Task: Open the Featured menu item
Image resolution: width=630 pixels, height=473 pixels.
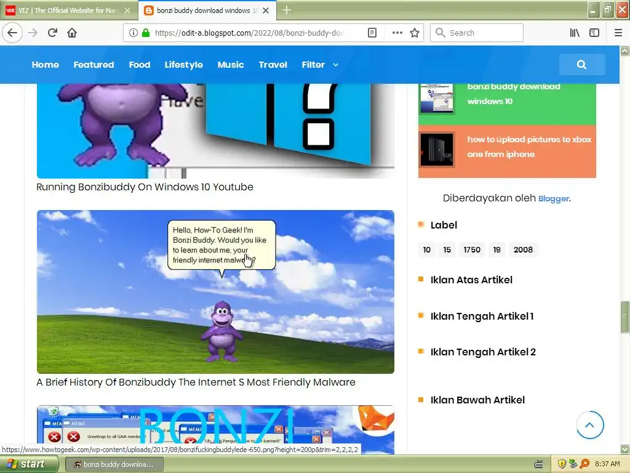Action: [x=94, y=64]
